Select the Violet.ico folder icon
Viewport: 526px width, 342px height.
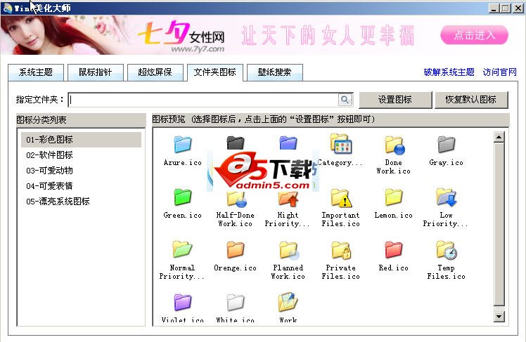[x=183, y=302]
